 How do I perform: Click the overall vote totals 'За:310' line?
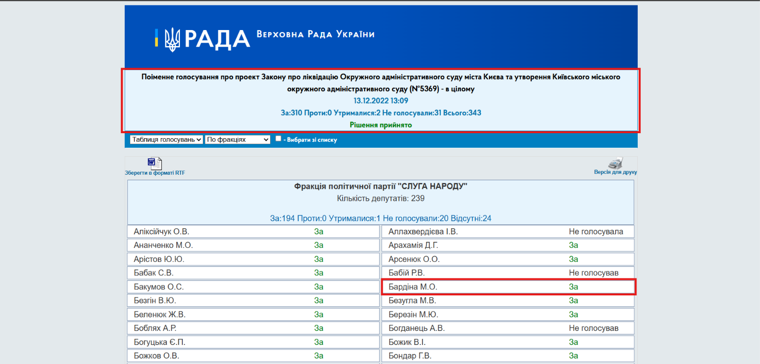(381, 113)
